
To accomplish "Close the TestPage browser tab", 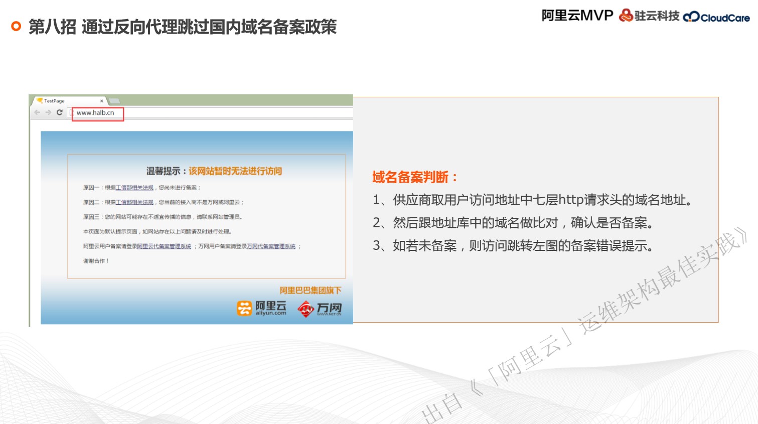I will click(x=101, y=101).
